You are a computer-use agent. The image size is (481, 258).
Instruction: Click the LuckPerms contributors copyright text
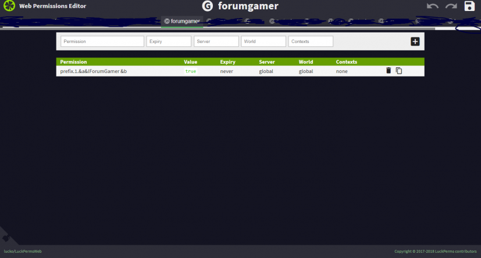(x=435, y=251)
